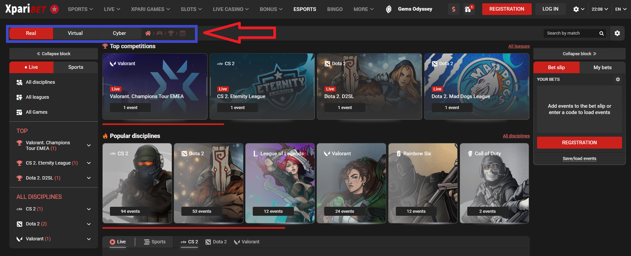This screenshot has height=256, width=631.
Task: Open the dollar payments icon
Action: [x=454, y=9]
